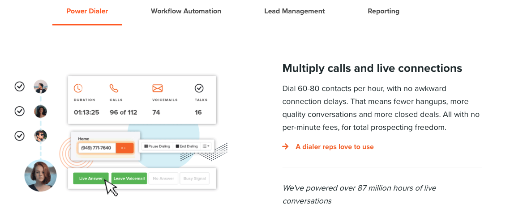The width and height of the screenshot is (510, 216).
Task: Toggle the checkmark next to third contact avatar
Action: click(20, 136)
